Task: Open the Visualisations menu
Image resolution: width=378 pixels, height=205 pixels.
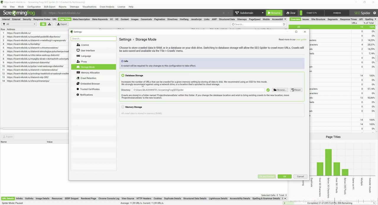Action: coord(89,6)
